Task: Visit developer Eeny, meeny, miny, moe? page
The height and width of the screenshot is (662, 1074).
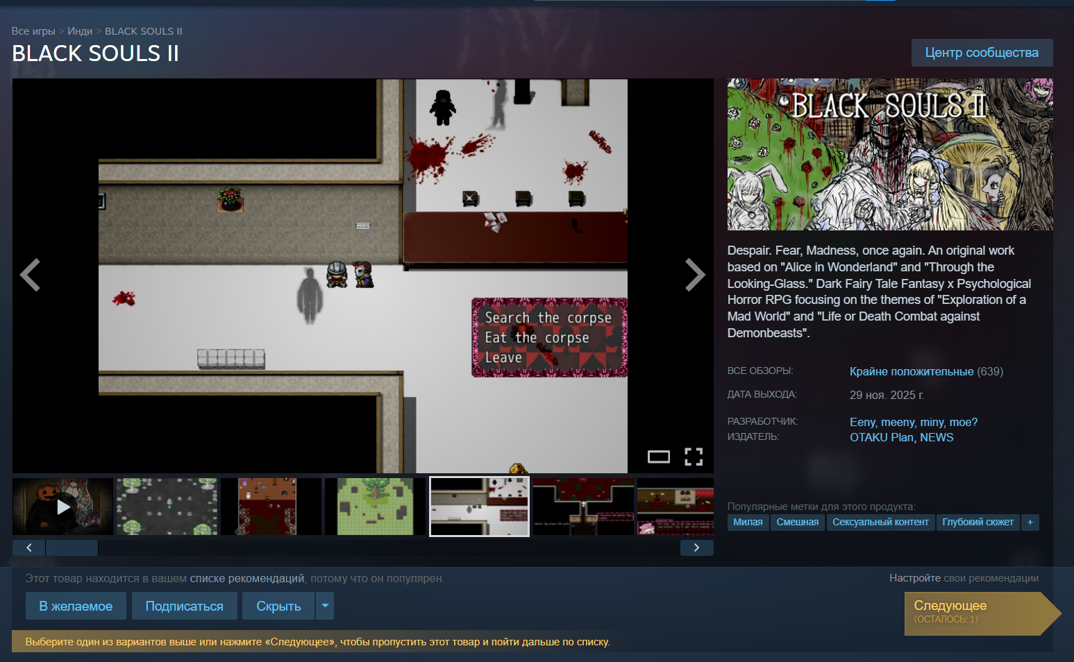Action: coord(914,423)
